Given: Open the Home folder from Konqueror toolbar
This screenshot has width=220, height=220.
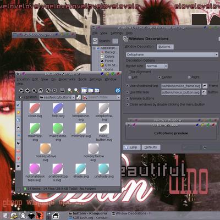Looking at the screenshot, I should [40, 90].
